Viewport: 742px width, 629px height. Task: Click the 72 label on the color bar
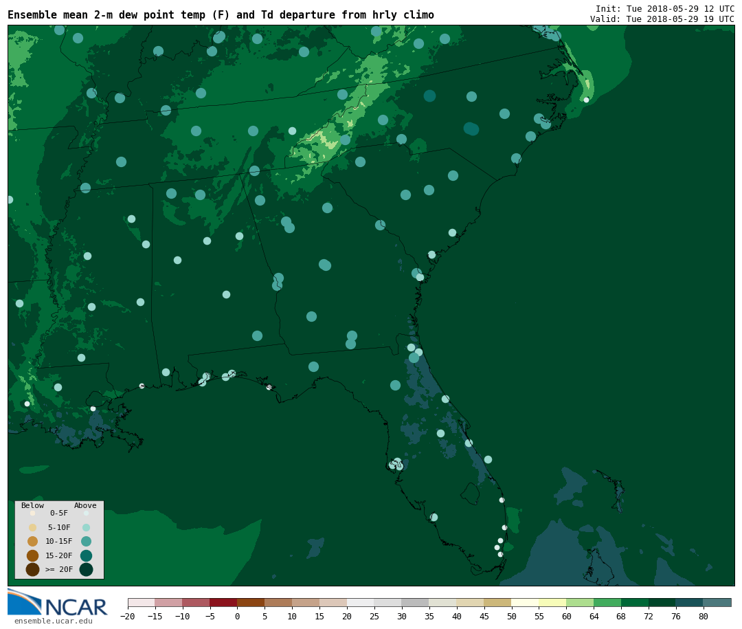[649, 617]
